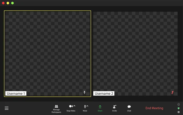Select the Username 1 name label
This screenshot has height=115, width=183.
(x=16, y=93)
